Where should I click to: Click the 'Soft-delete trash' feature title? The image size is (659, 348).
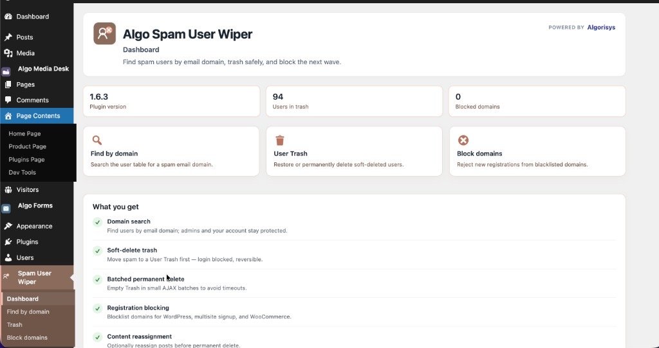pyautogui.click(x=132, y=250)
